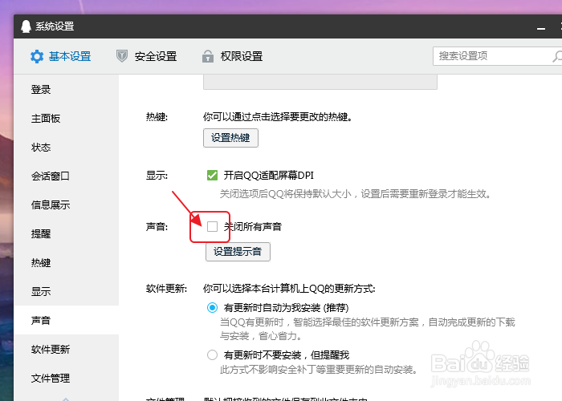Open the 安全设置 tab

point(147,56)
